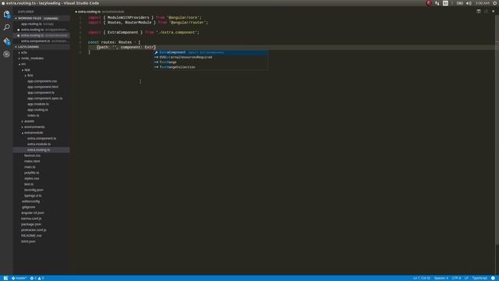This screenshot has width=499, height=281.
Task: Click the leftmost status bar icon
Action: (5, 278)
